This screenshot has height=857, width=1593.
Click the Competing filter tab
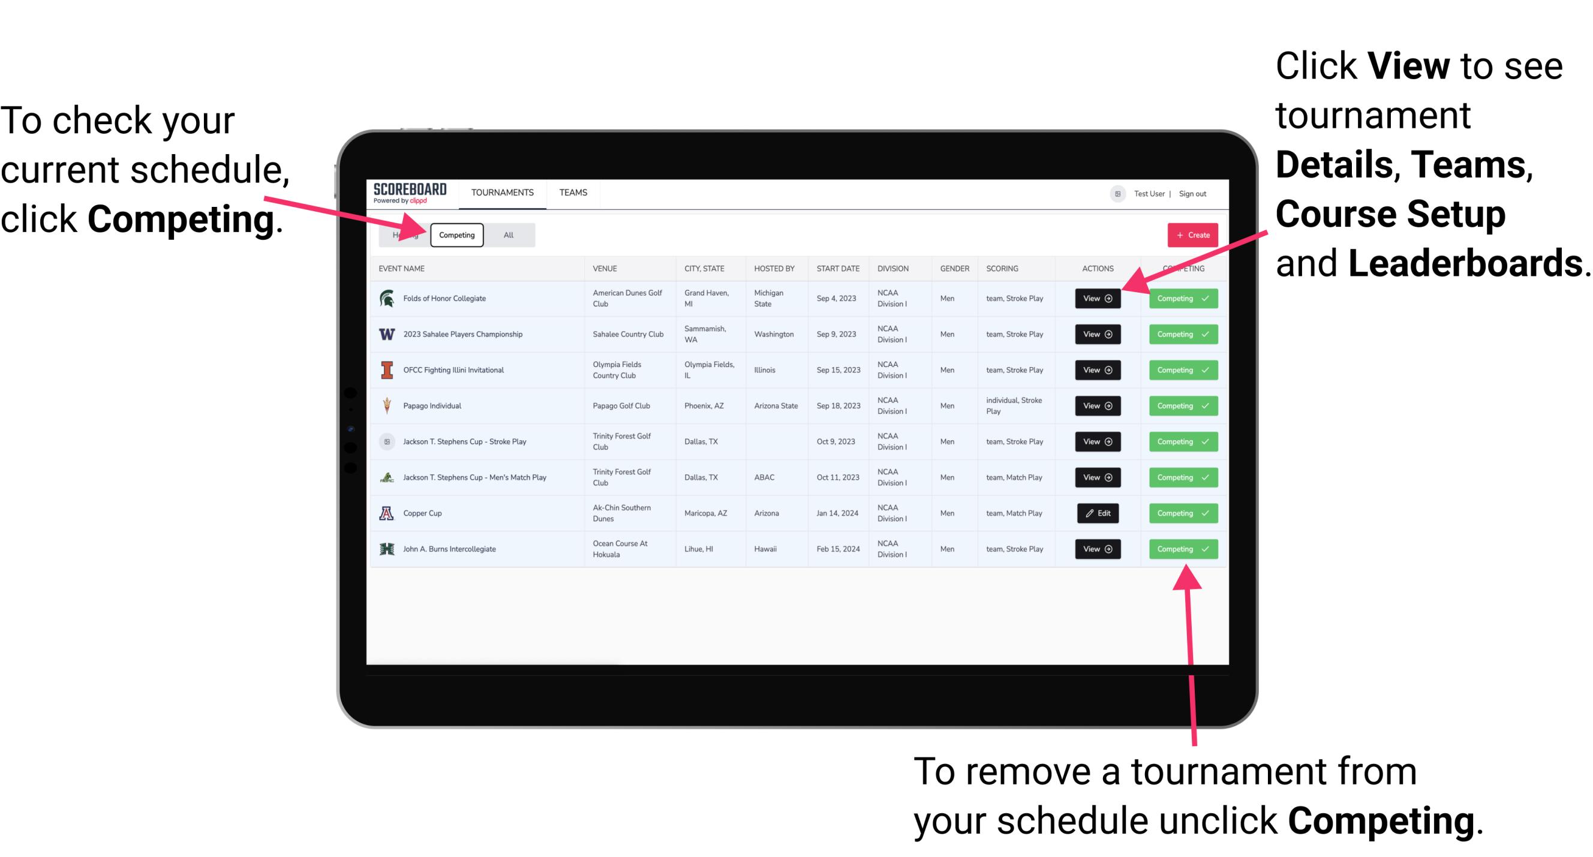[x=455, y=234]
